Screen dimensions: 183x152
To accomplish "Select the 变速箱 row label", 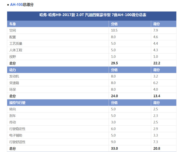I will [x=14, y=83].
